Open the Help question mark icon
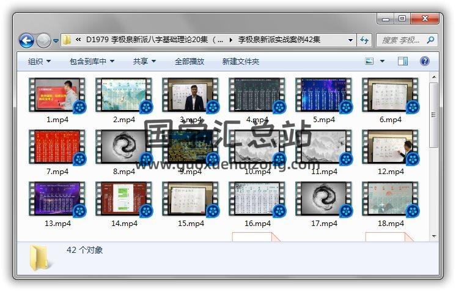 click(x=425, y=61)
